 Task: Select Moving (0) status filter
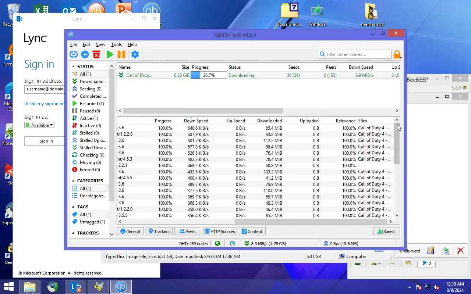coord(89,162)
